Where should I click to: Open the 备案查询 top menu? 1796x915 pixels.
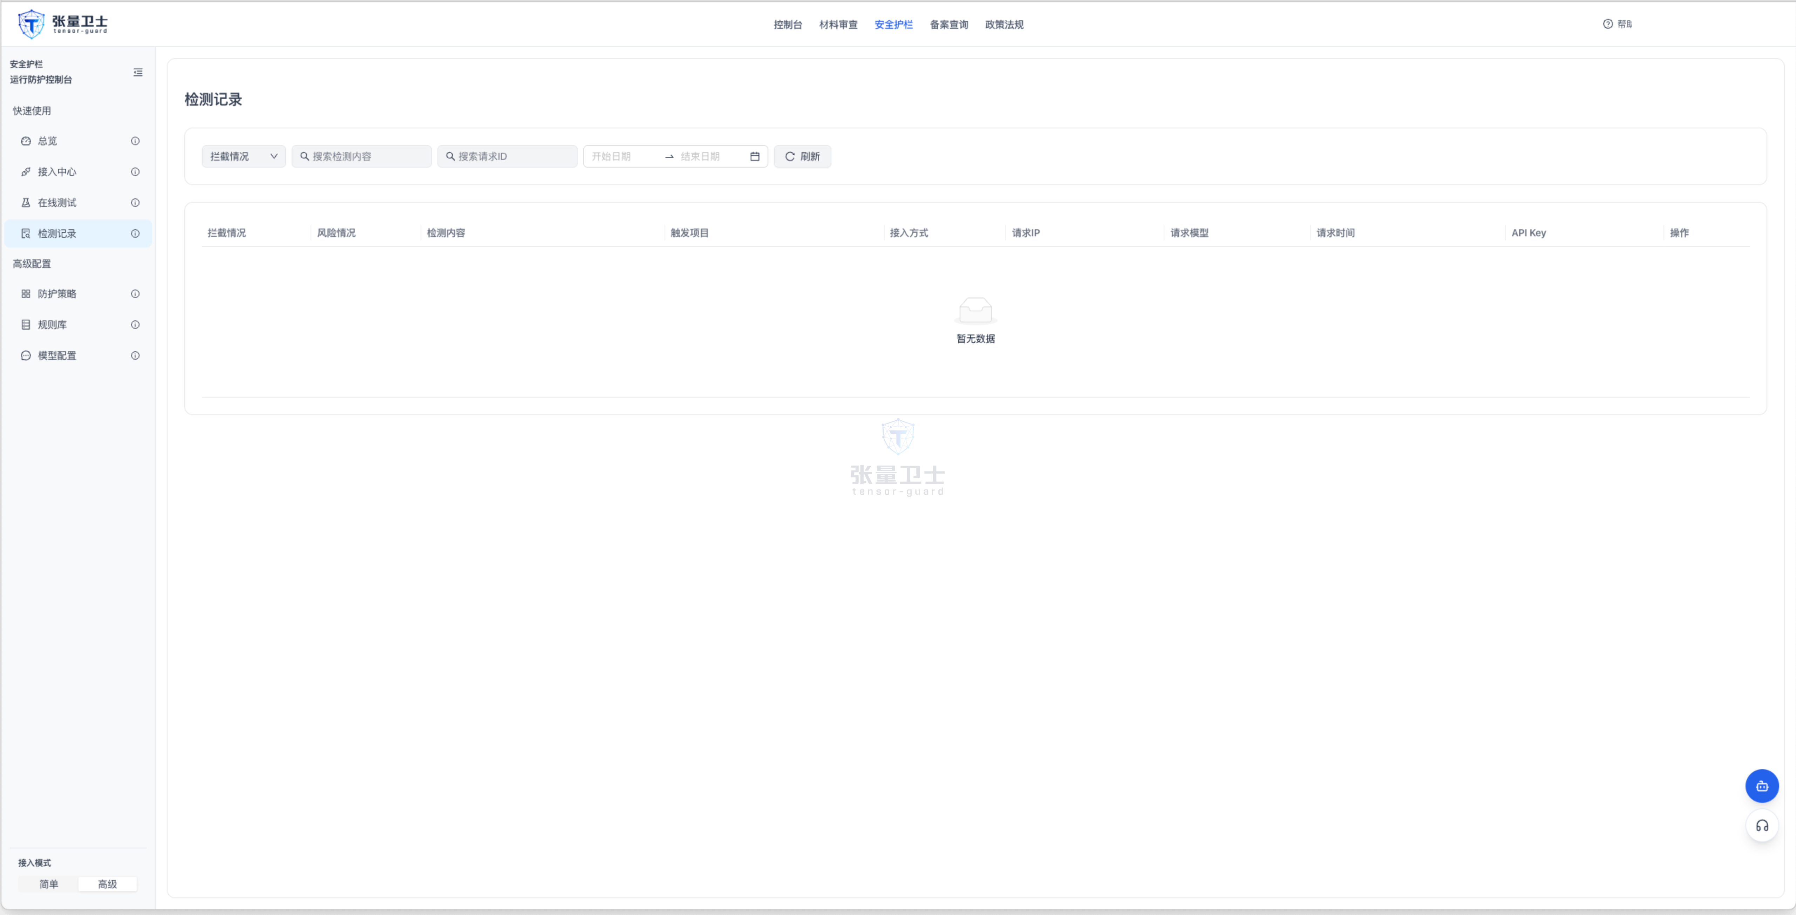[x=949, y=25]
